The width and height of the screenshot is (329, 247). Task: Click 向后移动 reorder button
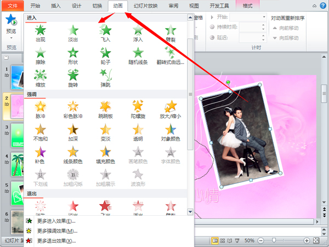(x=286, y=38)
